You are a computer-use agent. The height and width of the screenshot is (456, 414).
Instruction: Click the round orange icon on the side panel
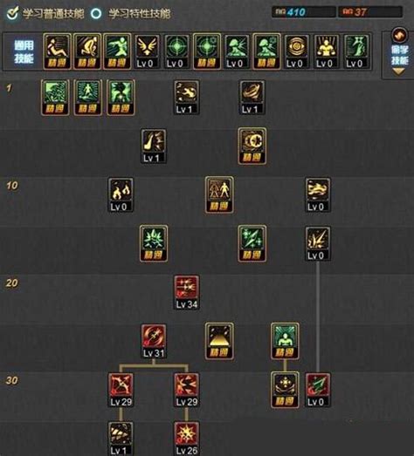pyautogui.click(x=399, y=35)
